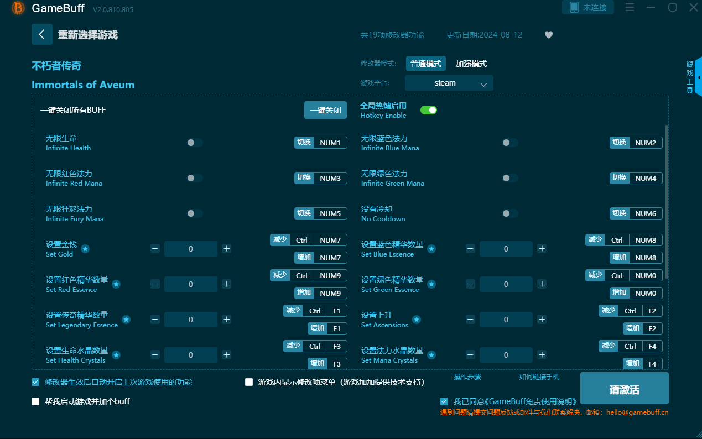This screenshot has height=439, width=702.
Task: Open the steam platform dropdown
Action: pyautogui.click(x=449, y=83)
